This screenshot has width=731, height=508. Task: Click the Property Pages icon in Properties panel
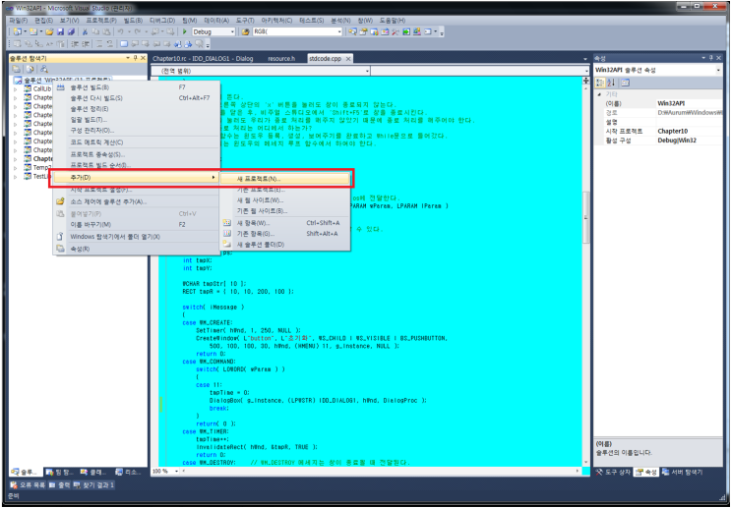coord(625,83)
